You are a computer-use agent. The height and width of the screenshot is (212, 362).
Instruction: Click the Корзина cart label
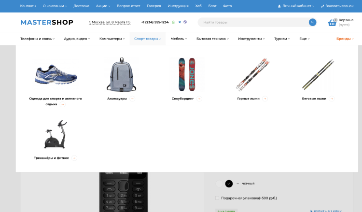tap(346, 20)
